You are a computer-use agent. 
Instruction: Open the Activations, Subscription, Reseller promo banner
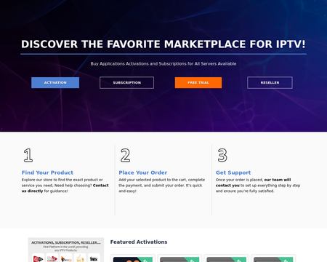[66, 250]
